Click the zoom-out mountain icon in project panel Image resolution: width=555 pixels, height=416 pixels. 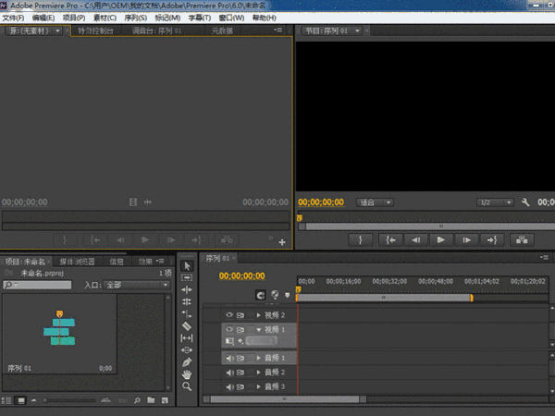pyautogui.click(x=34, y=400)
